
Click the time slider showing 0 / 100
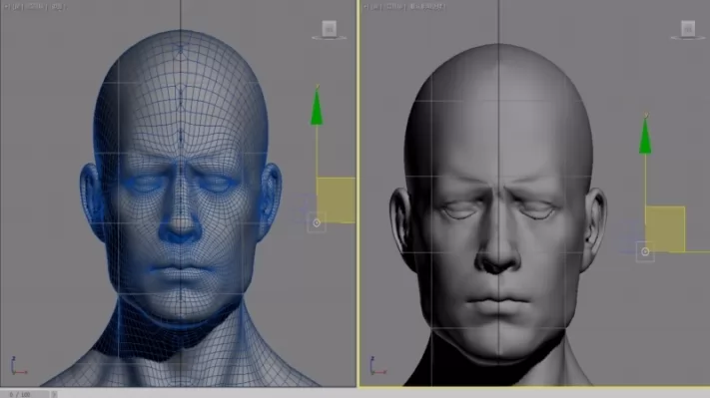24,394
